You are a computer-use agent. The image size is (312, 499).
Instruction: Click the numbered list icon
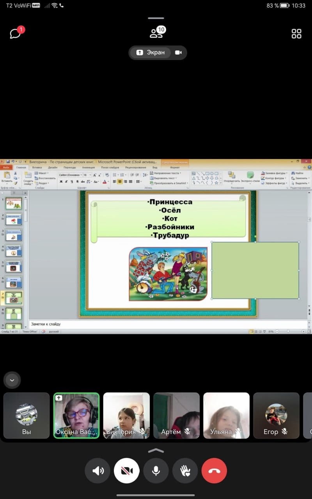tap(122, 175)
